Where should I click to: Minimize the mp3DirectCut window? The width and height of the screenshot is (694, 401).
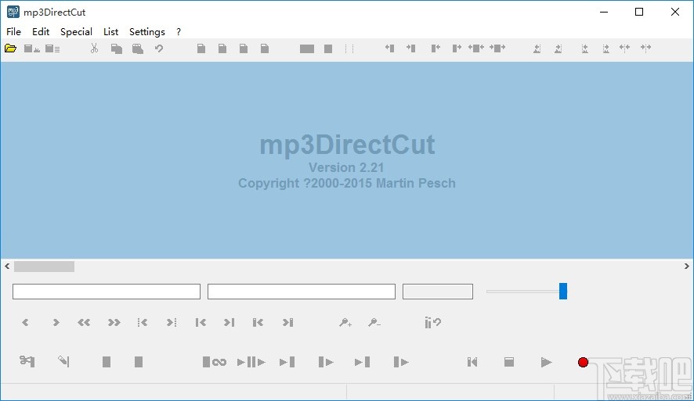[604, 12]
